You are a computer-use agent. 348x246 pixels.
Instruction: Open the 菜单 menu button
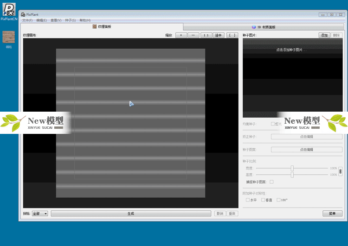pos(332,214)
